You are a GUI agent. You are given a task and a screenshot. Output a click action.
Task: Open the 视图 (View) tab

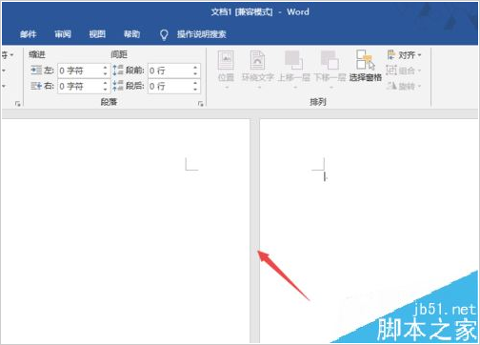coord(97,34)
